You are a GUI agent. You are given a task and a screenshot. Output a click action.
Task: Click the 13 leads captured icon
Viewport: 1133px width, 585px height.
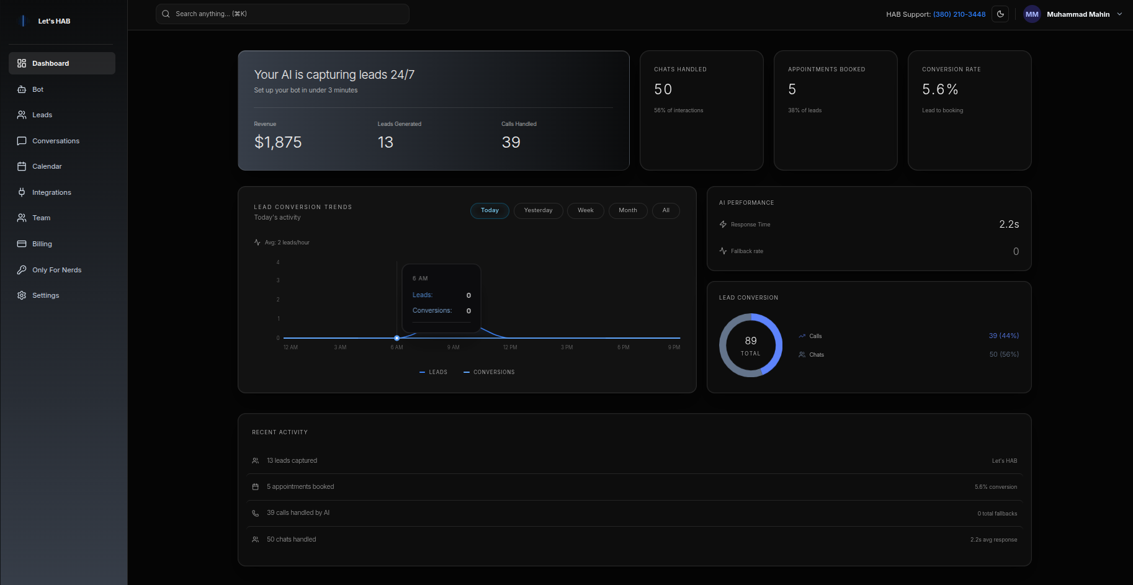click(255, 461)
